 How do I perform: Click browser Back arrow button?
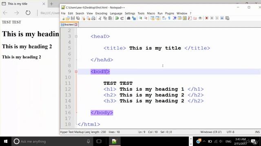(5, 13)
